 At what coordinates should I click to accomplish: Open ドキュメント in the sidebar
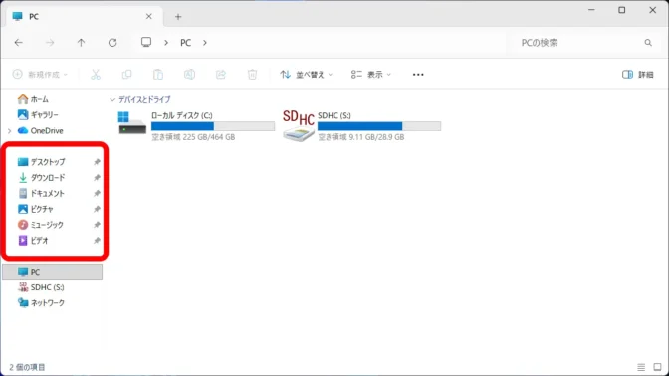coord(41,193)
